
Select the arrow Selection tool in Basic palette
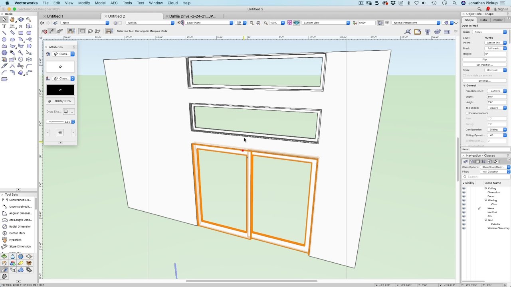pyautogui.click(x=4, y=19)
